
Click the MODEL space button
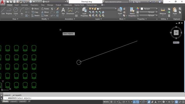coord(106,102)
